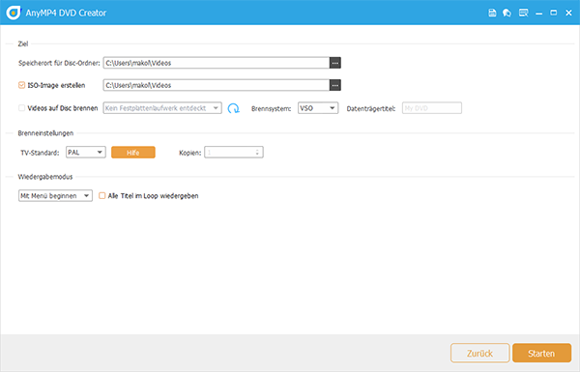The image size is (580, 372).
Task: Click the orange Hilfe button
Action: click(x=133, y=153)
